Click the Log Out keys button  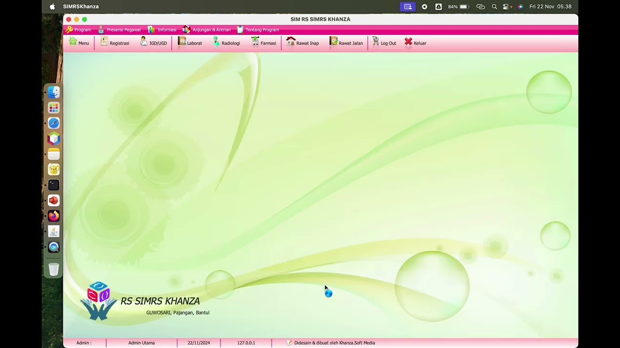(x=384, y=43)
